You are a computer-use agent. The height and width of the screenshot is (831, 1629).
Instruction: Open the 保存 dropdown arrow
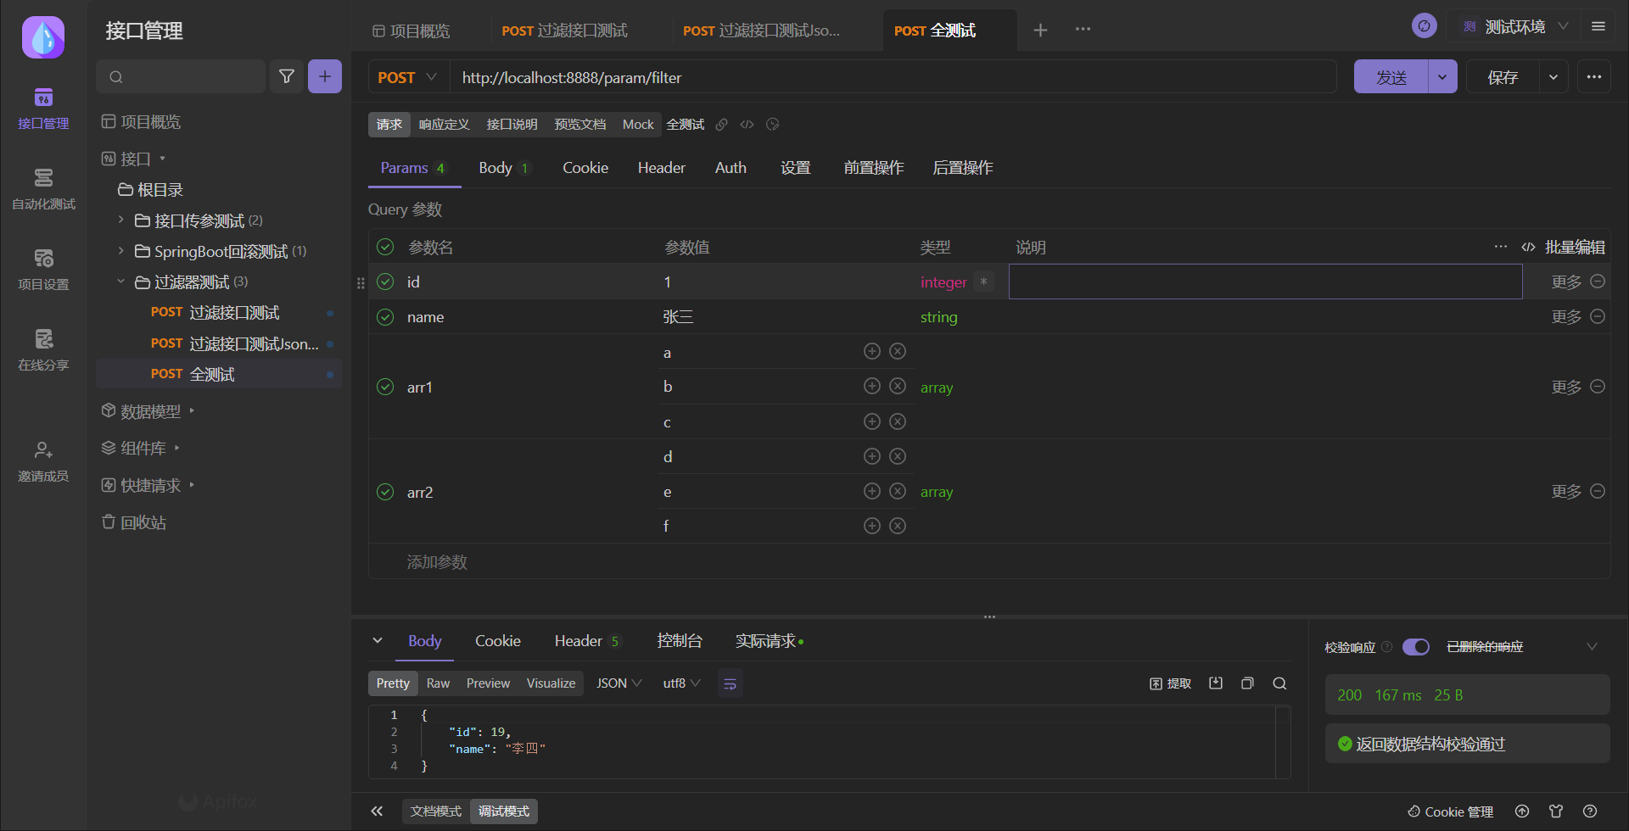pyautogui.click(x=1553, y=77)
